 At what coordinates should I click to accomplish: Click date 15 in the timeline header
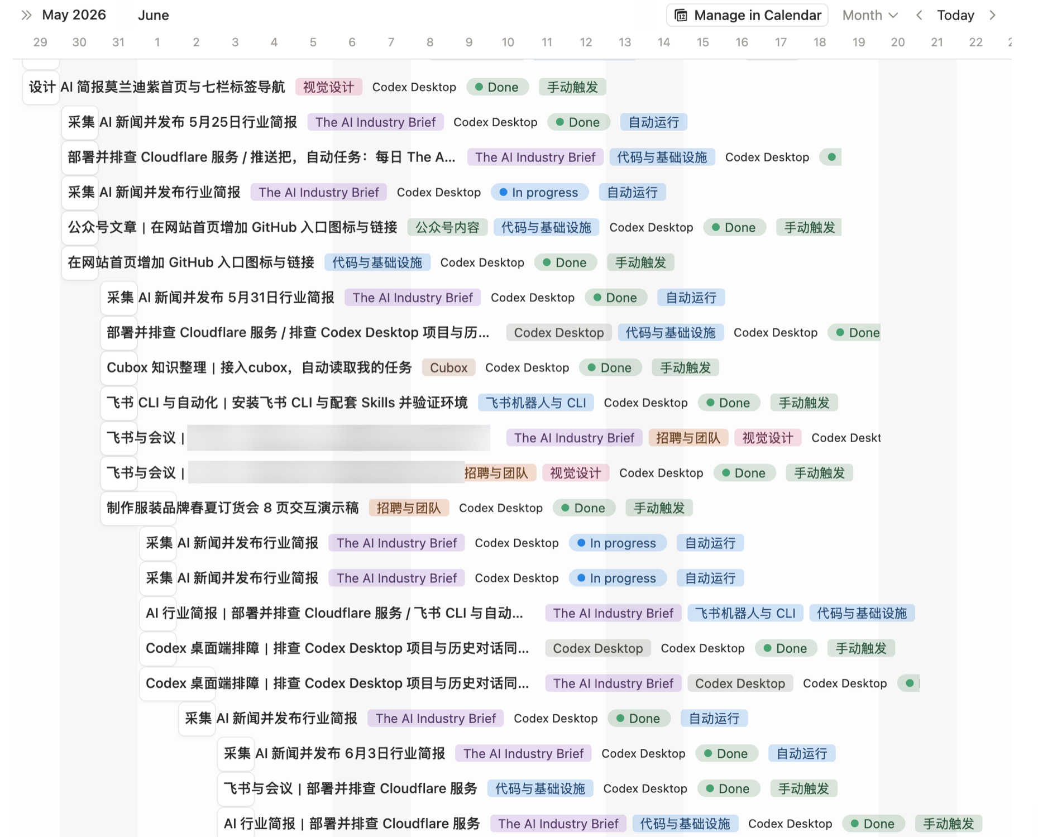[x=702, y=42]
